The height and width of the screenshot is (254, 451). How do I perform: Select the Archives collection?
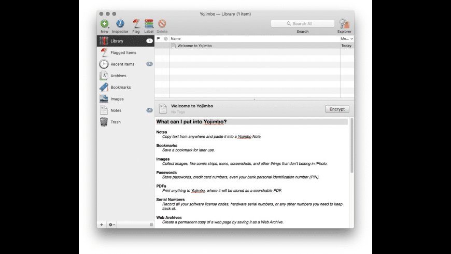[125, 76]
